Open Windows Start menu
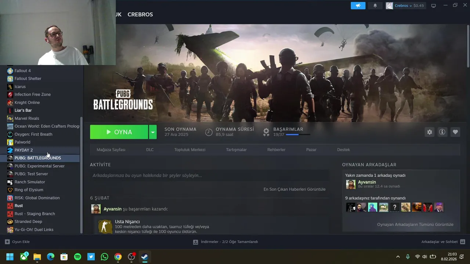The height and width of the screenshot is (264, 470). point(10,257)
